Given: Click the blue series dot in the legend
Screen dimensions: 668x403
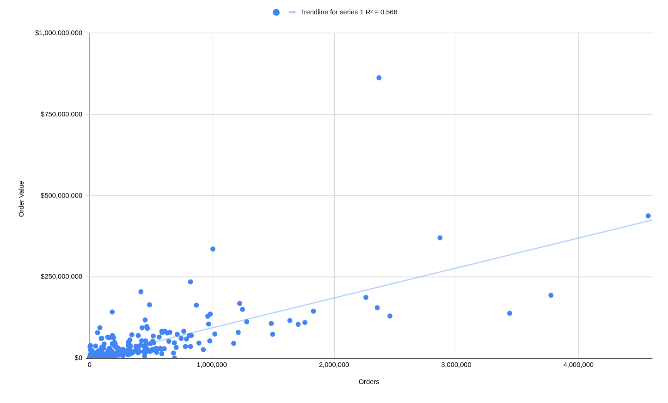Looking at the screenshot, I should (x=276, y=12).
